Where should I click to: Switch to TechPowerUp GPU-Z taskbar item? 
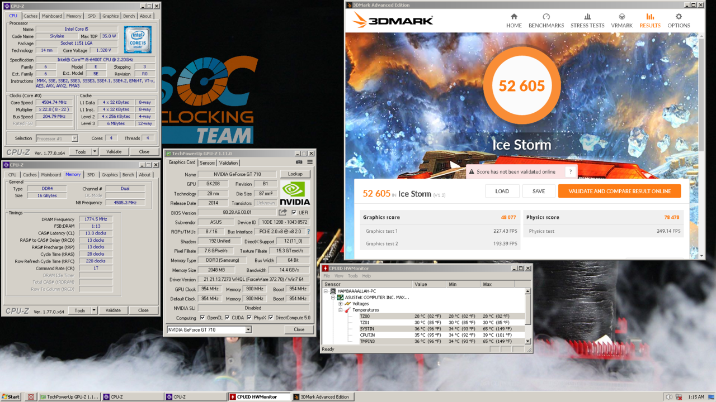click(69, 397)
